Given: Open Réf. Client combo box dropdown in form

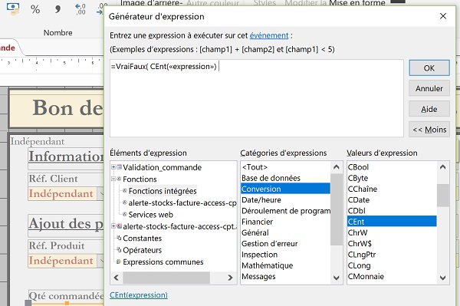Looking at the screenshot, I should click(x=100, y=194).
